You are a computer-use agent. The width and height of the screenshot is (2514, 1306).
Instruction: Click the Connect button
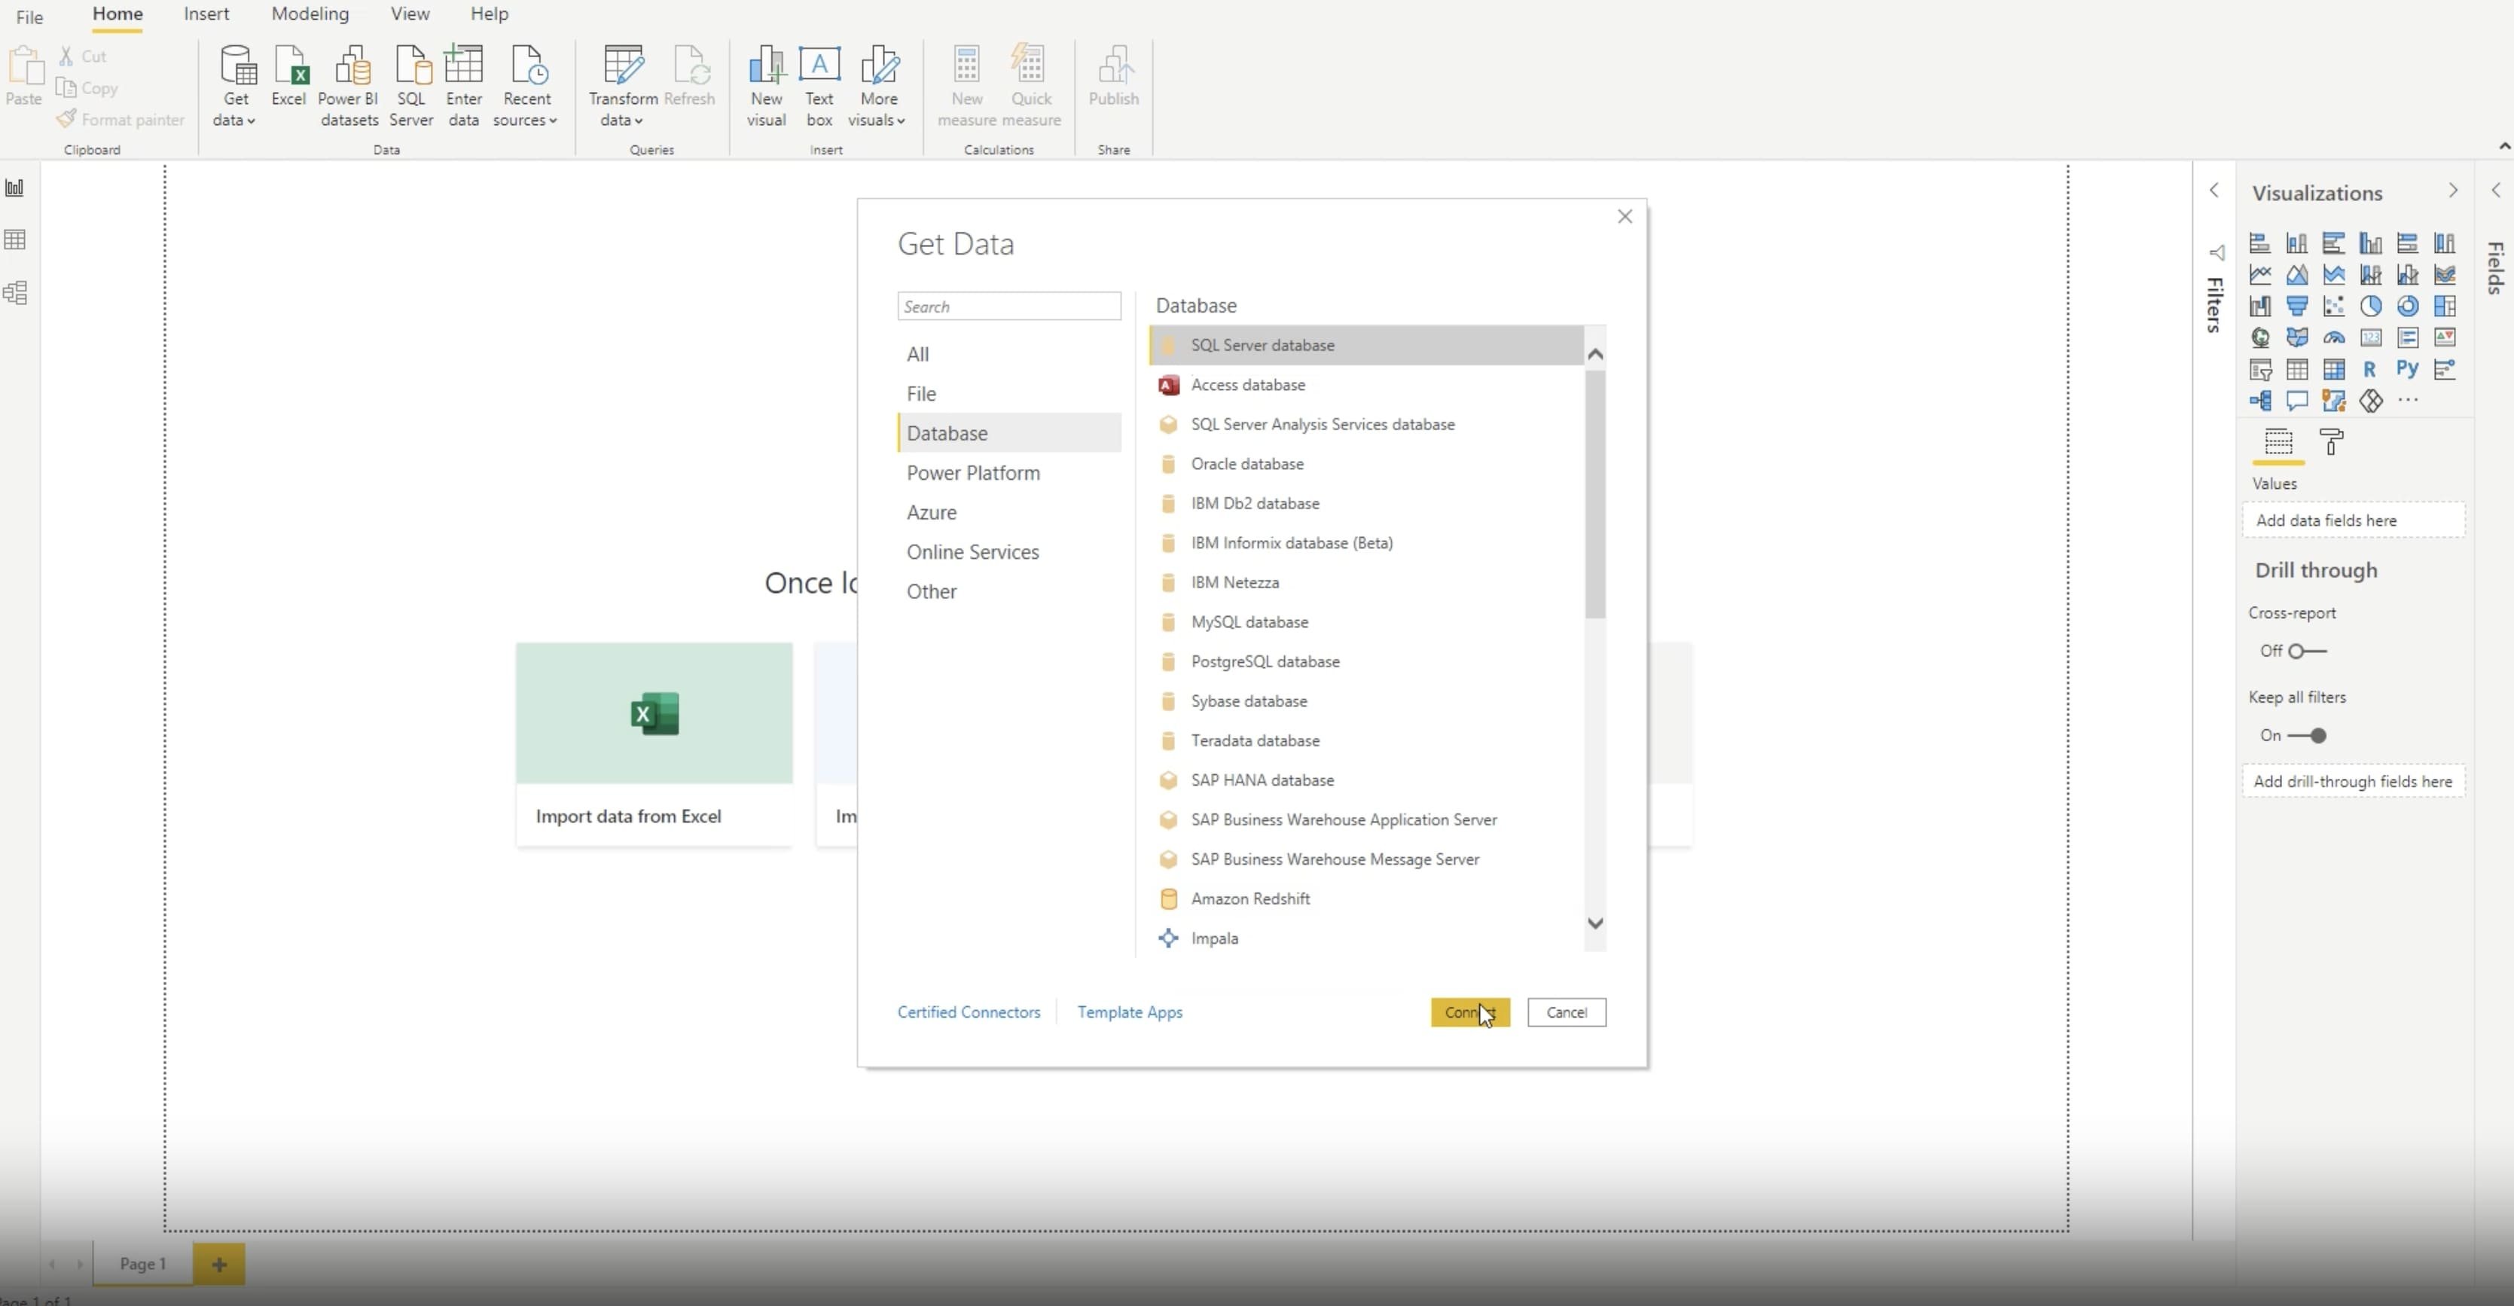(x=1469, y=1012)
